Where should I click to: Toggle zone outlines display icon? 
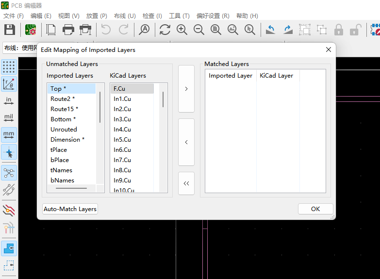(x=9, y=265)
